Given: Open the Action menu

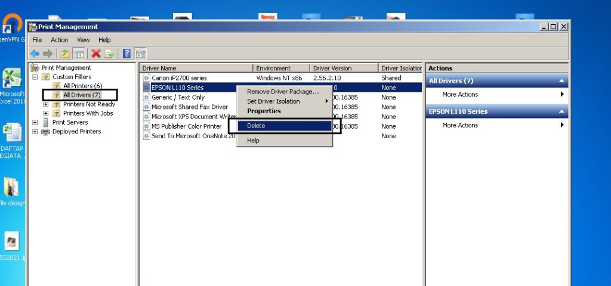Looking at the screenshot, I should point(59,40).
